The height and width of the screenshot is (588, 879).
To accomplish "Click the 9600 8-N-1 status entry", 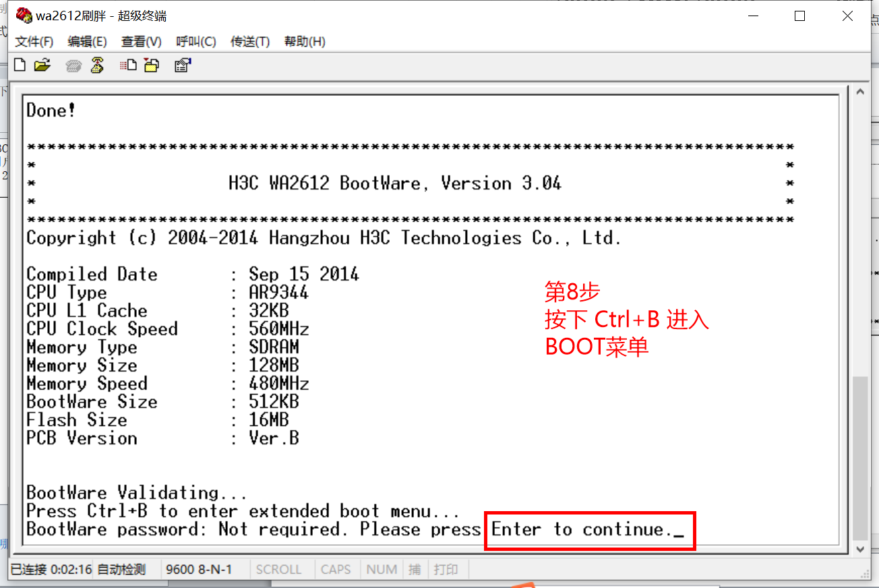I will [x=199, y=570].
